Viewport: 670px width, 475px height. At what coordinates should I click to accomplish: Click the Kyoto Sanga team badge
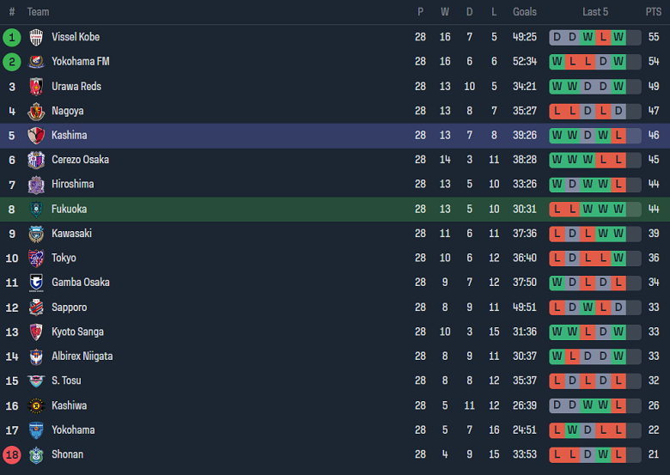point(36,332)
